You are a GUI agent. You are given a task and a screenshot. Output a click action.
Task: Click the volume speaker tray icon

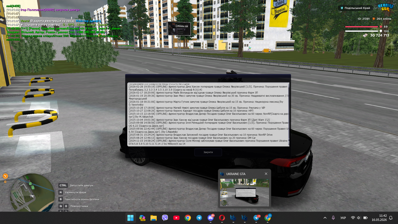(359, 218)
